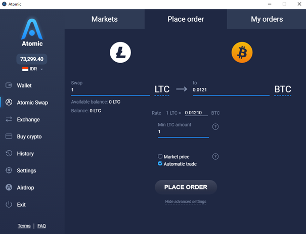Click the Atomic Swap circled-A icon
The height and width of the screenshot is (234, 306).
click(x=9, y=102)
